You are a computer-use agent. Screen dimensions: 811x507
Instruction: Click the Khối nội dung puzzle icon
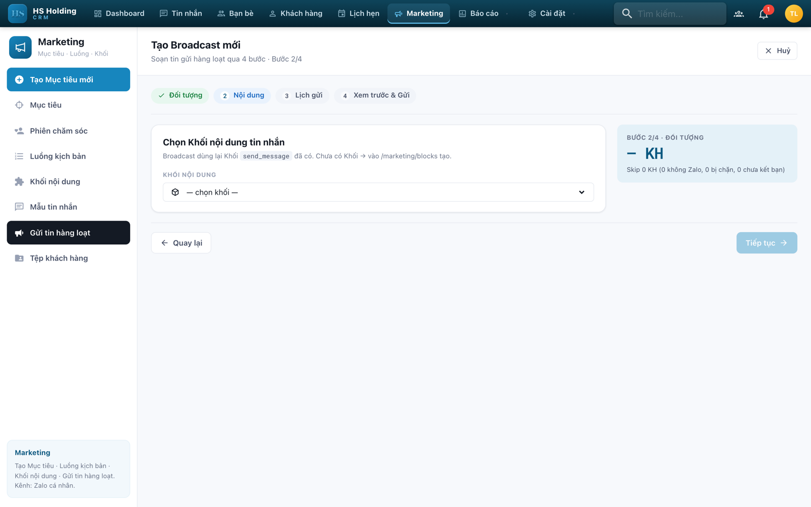19,182
